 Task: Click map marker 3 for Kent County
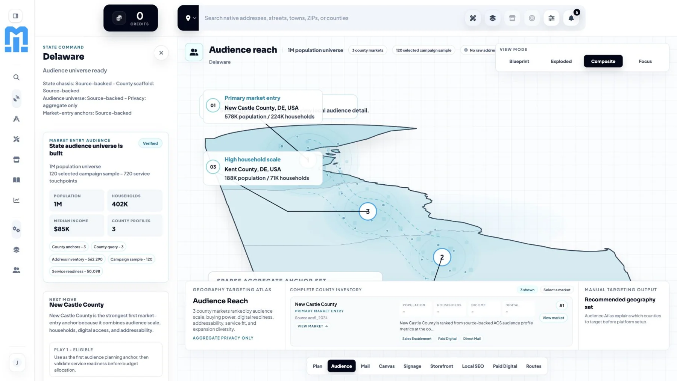(368, 211)
